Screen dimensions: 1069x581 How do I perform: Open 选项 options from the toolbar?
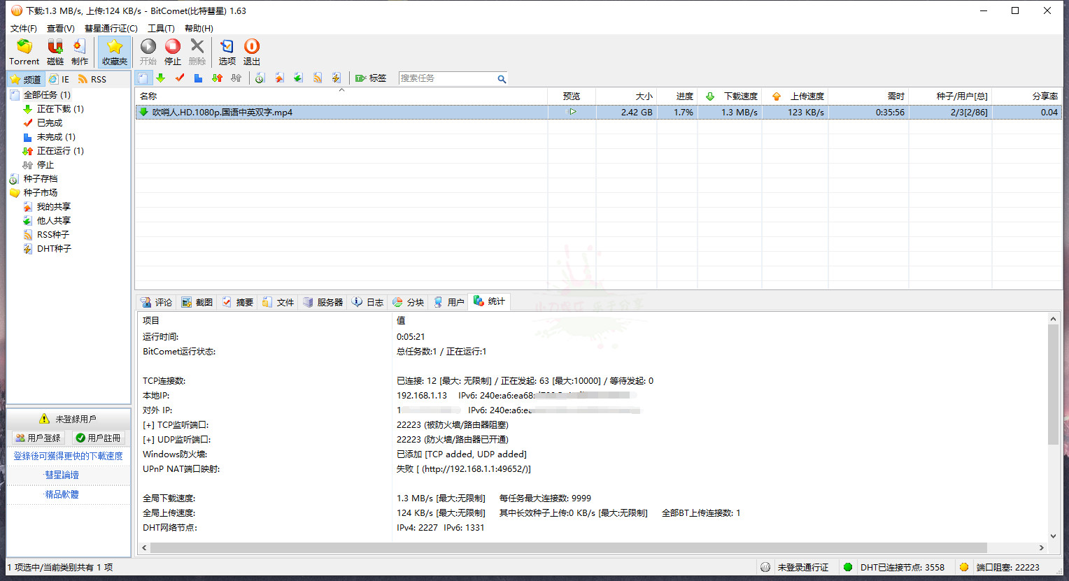pyautogui.click(x=227, y=52)
